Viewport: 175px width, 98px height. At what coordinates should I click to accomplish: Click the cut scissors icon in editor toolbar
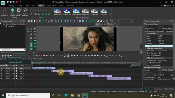(29, 21)
